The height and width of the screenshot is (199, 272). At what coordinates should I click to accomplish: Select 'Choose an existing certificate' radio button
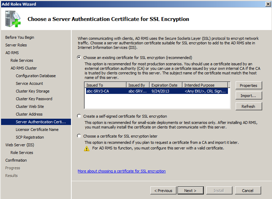(x=79, y=58)
